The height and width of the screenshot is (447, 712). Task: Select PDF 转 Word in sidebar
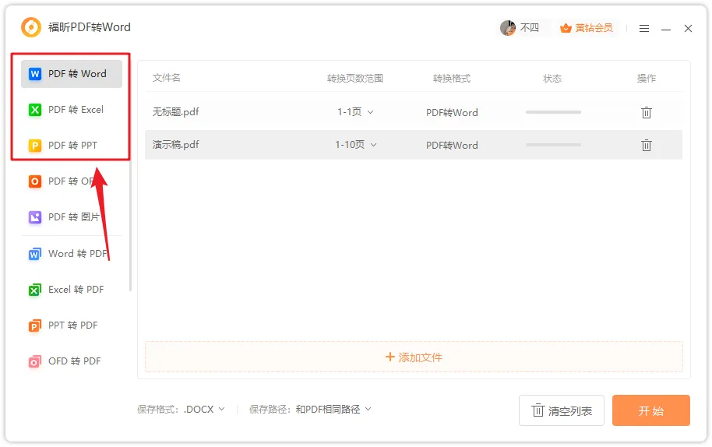72,74
